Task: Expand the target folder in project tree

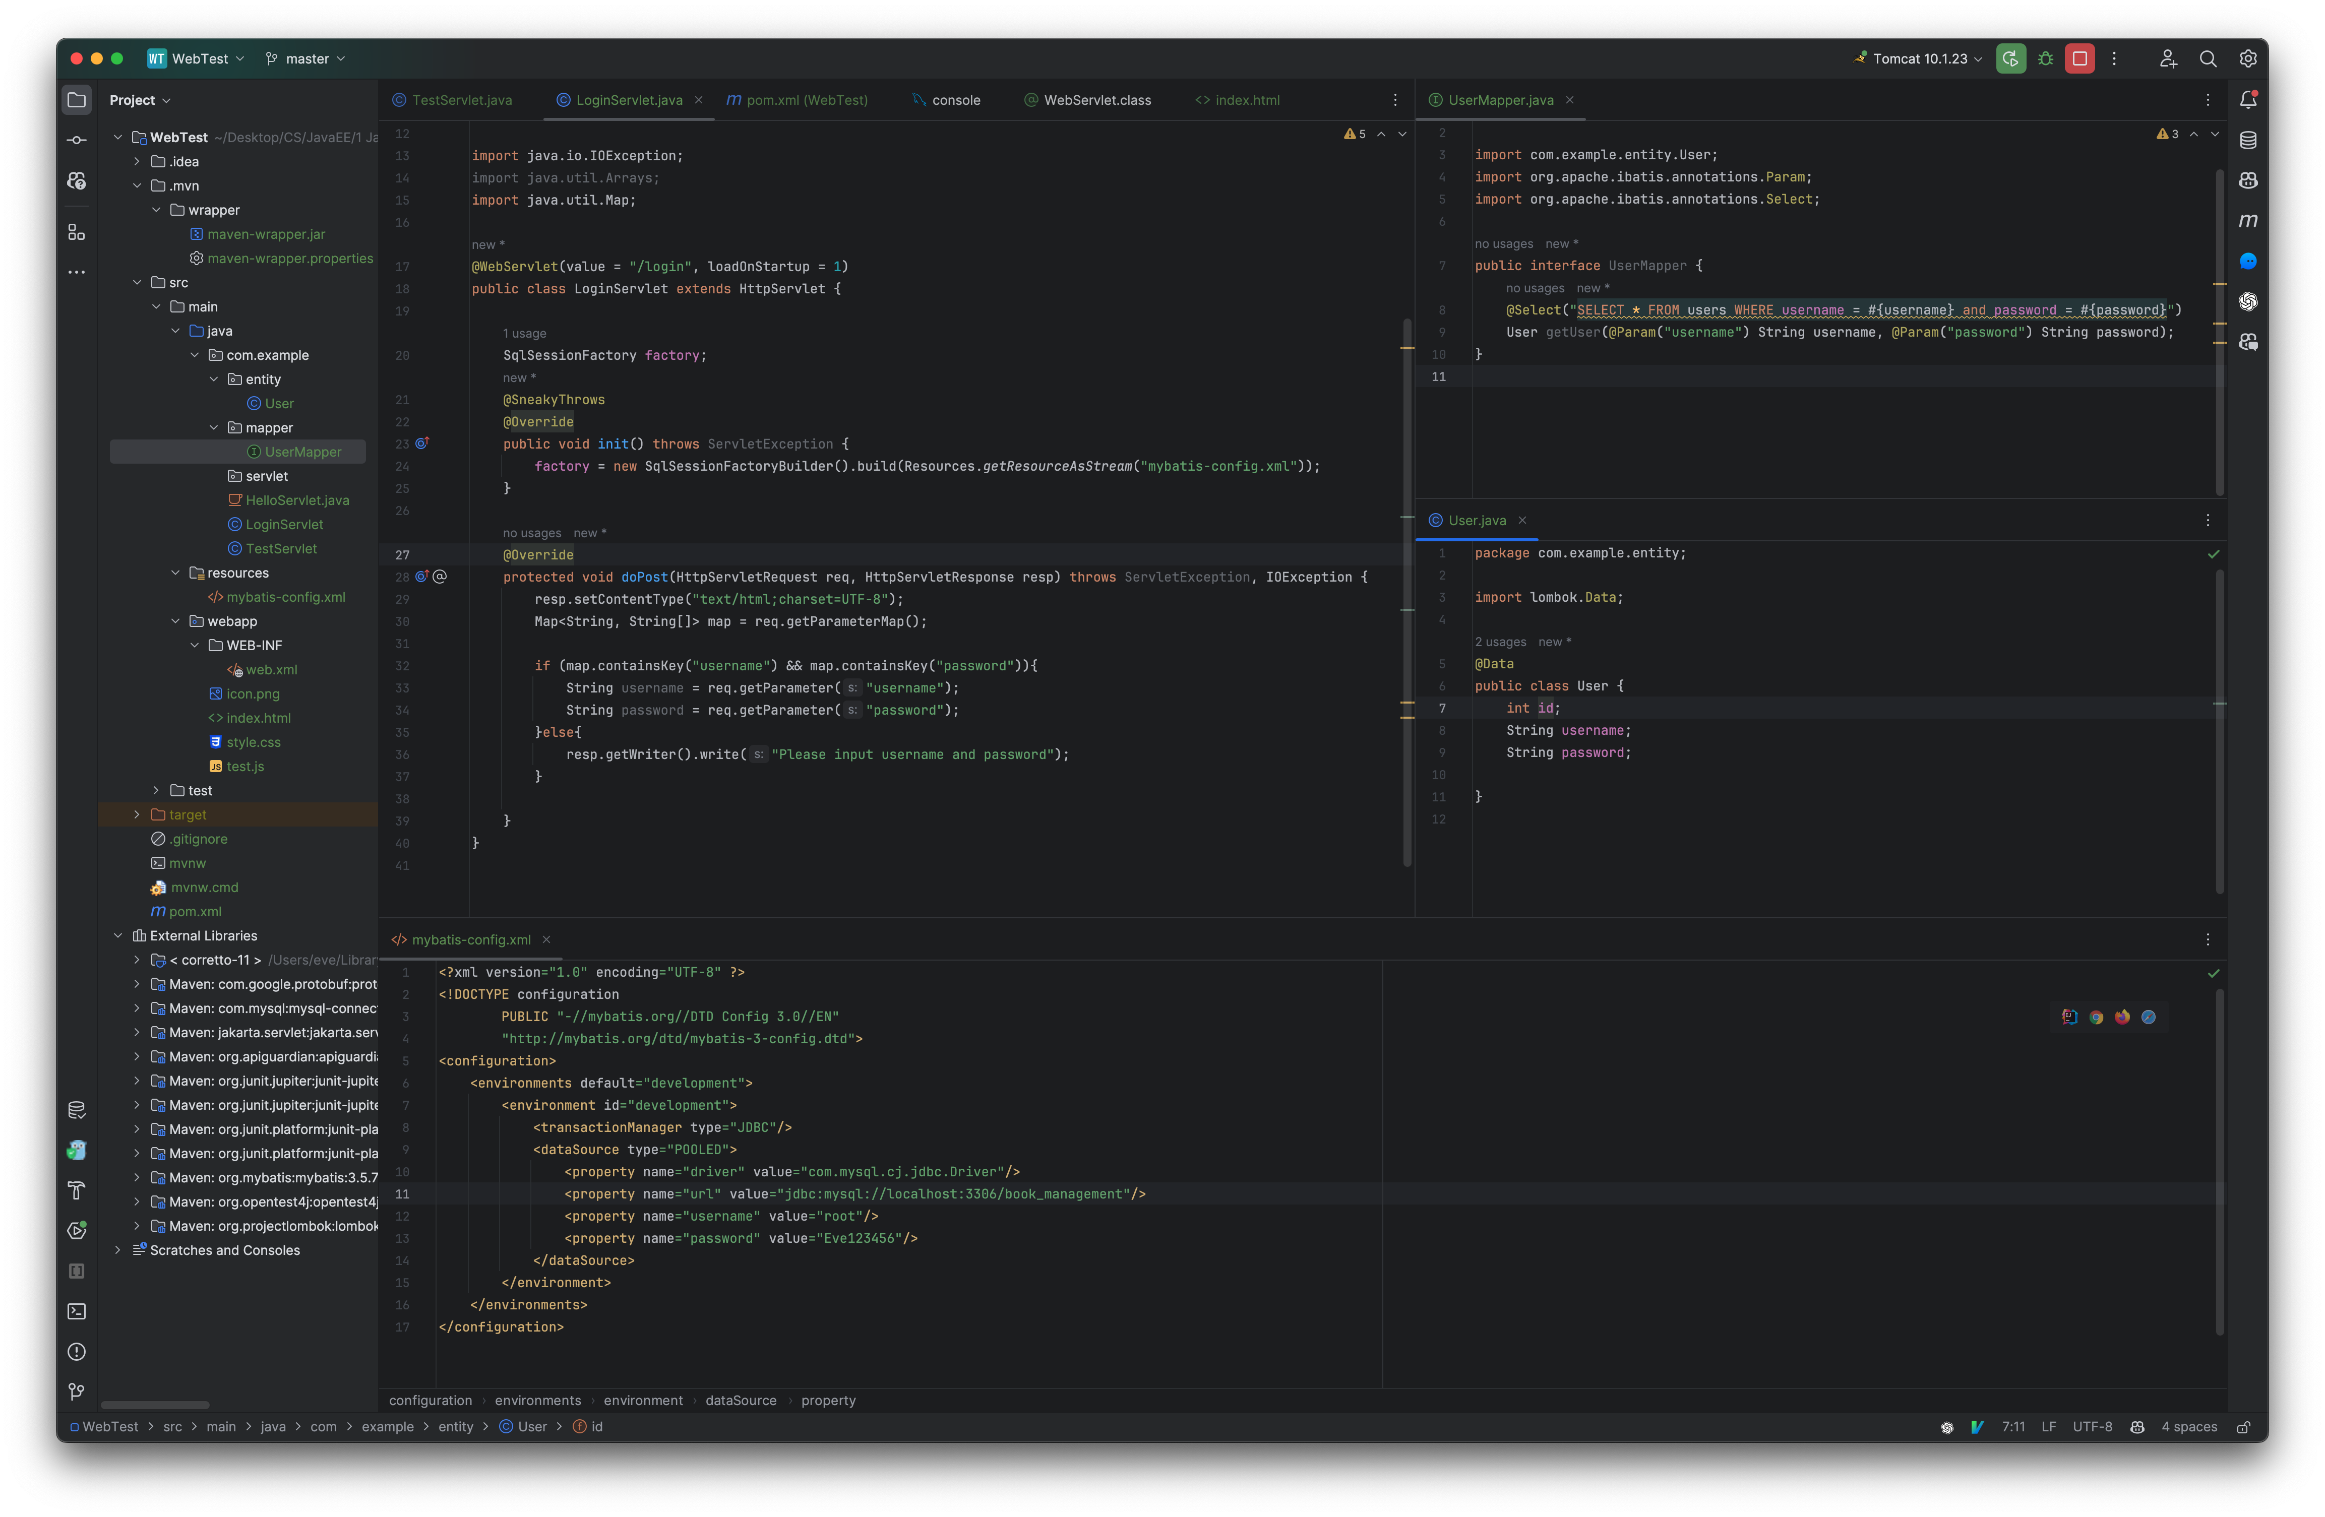Action: click(137, 814)
